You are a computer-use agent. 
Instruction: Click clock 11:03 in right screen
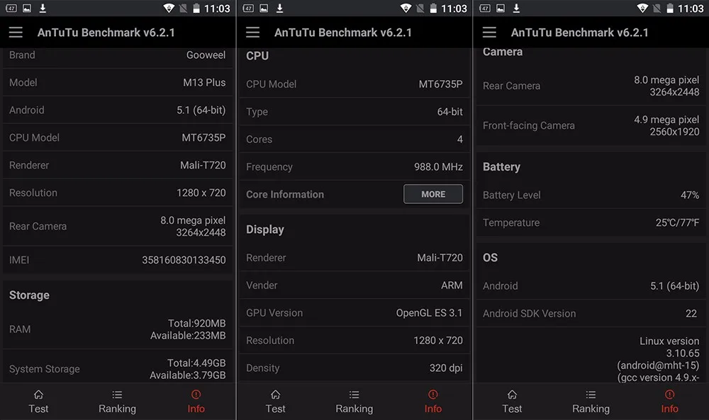click(x=691, y=8)
